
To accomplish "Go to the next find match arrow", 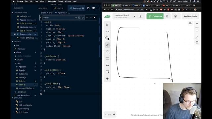I will click(x=90, y=18).
